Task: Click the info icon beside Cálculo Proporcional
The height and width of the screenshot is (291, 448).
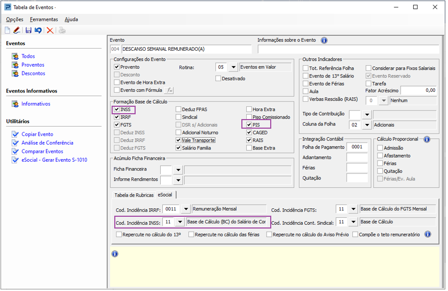Action: pyautogui.click(x=427, y=139)
